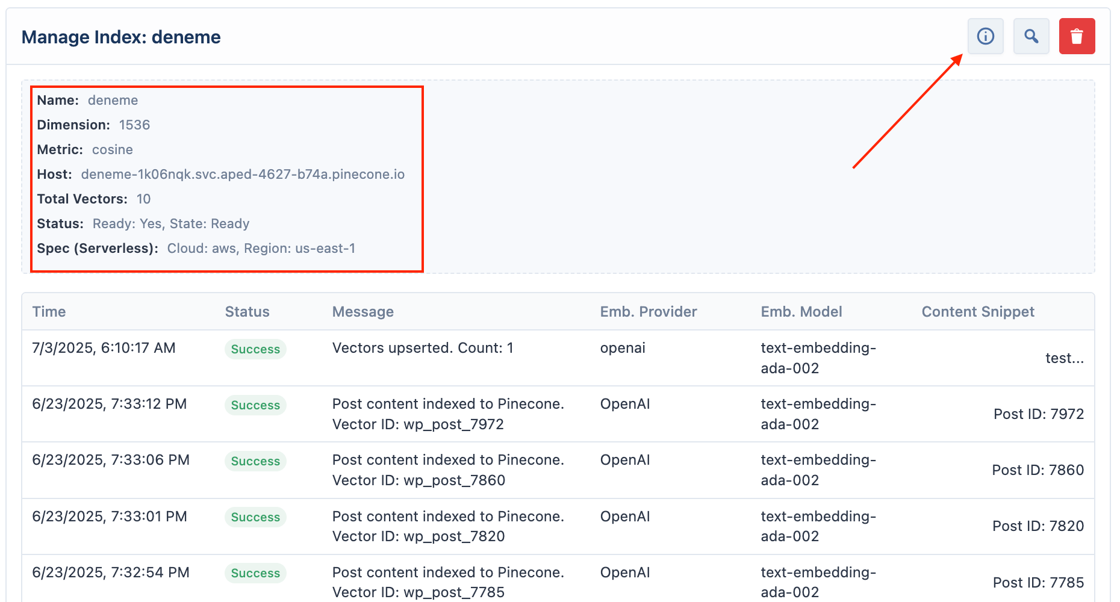Click the Status column header
This screenshot has width=1120, height=602.
(247, 312)
